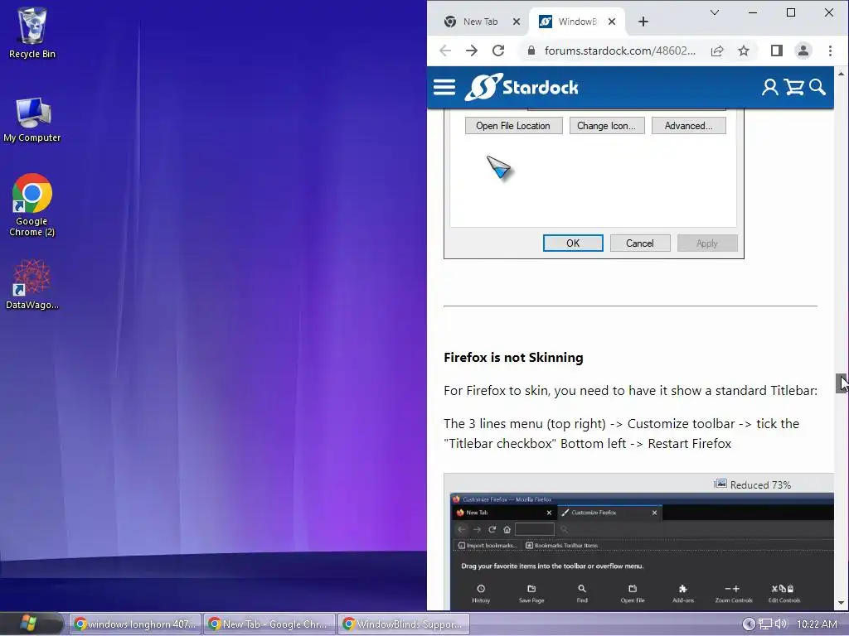This screenshot has width=849, height=636.
Task: Toggle the Chrome side panel
Action: click(x=776, y=51)
